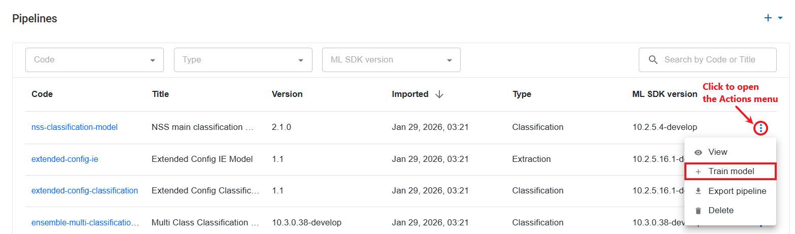Click the trash icon next to Delete
This screenshot has height=234, width=795.
coord(698,211)
